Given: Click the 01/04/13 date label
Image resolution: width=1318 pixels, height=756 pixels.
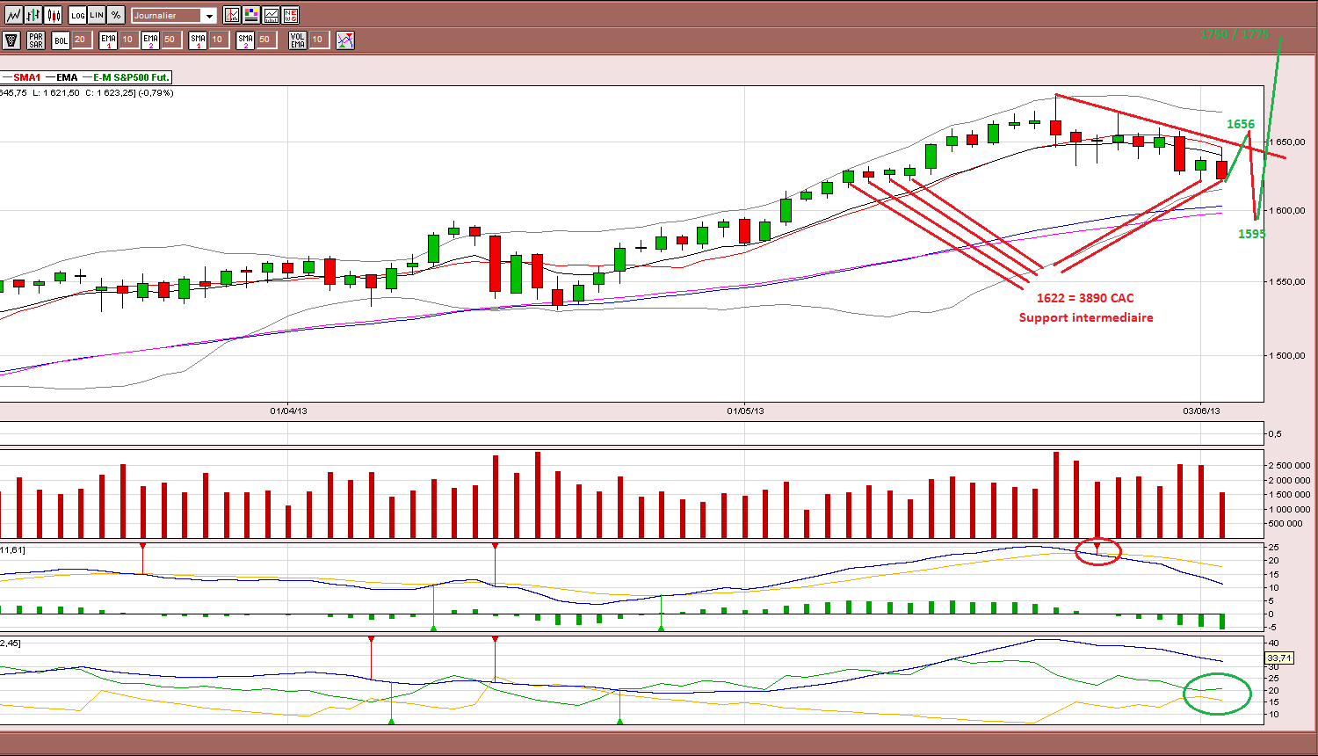Looking at the screenshot, I should (288, 411).
